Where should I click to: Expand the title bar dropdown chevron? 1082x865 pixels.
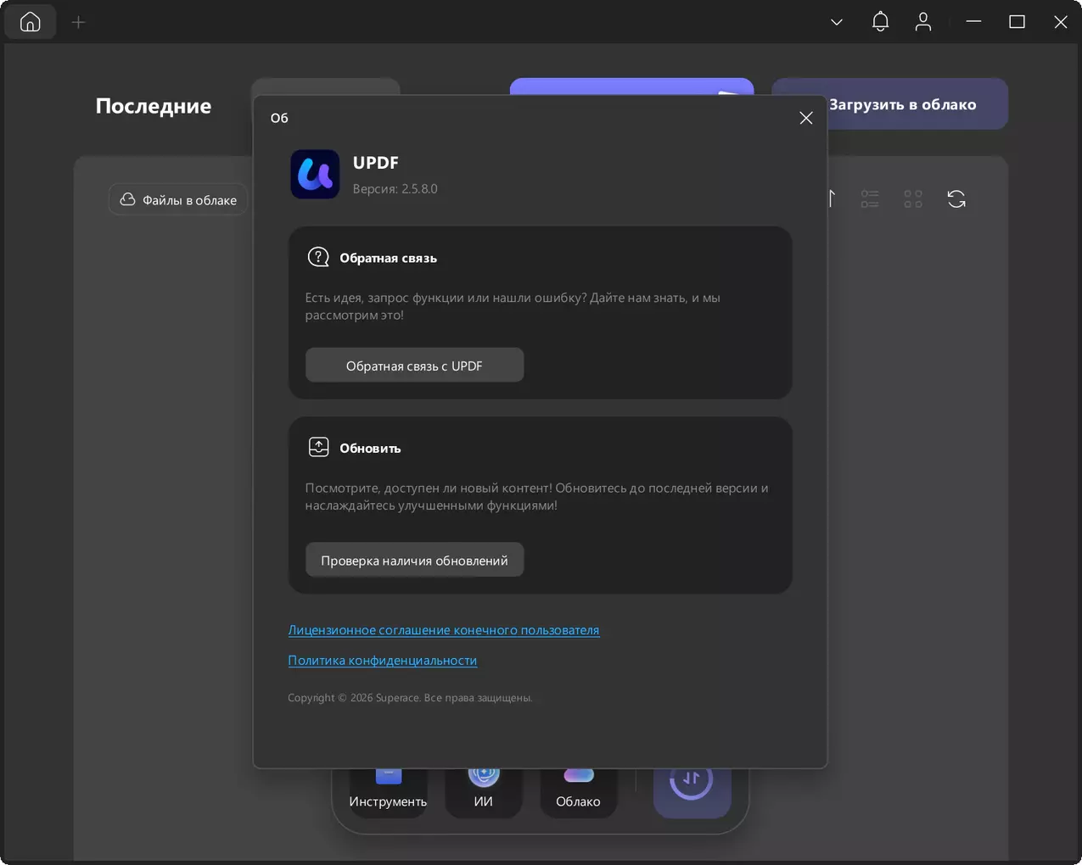(837, 23)
